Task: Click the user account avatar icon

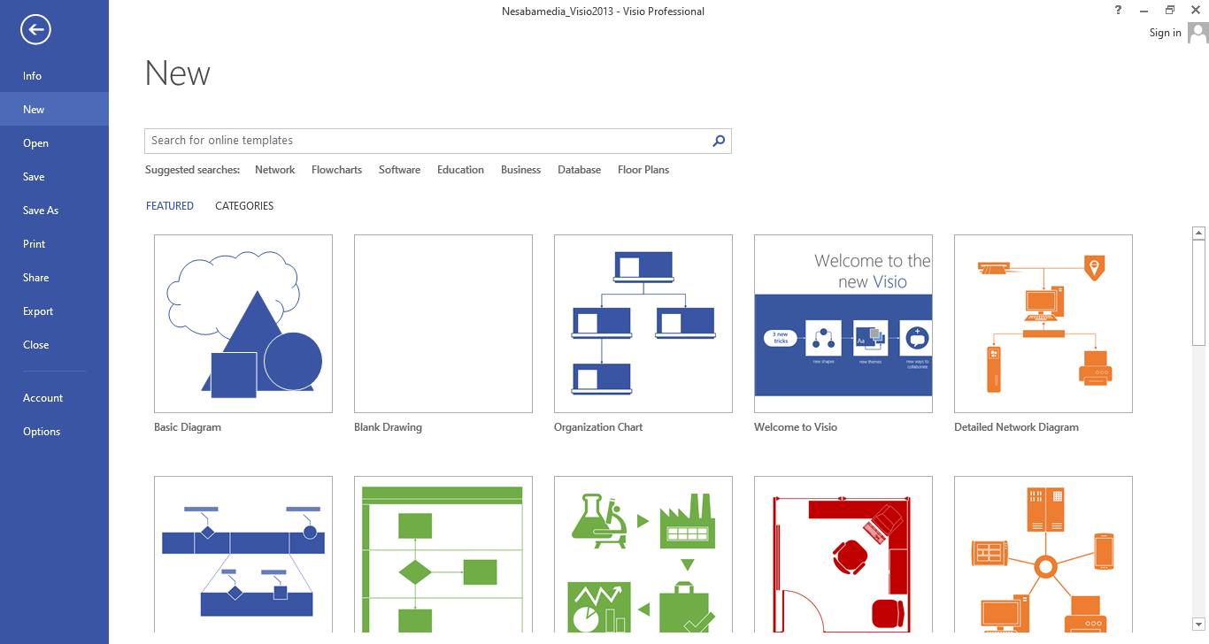Action: coord(1197,33)
